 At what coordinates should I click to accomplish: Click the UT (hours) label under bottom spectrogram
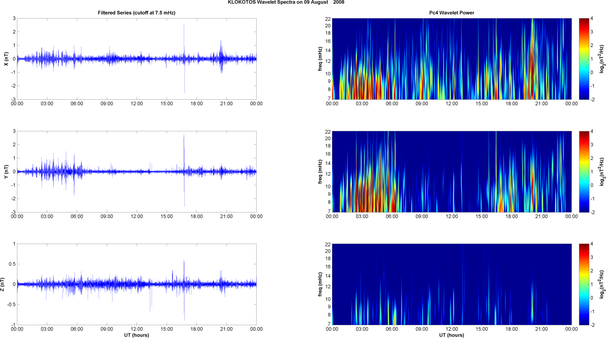pyautogui.click(x=452, y=335)
